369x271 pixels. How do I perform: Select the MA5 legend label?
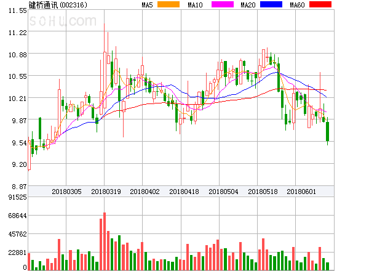click(x=147, y=5)
